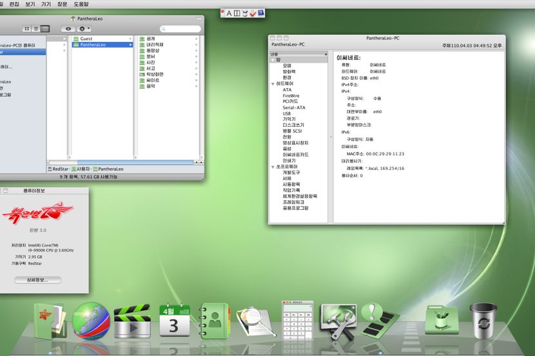
Task: Switch file manager to column view
Action: (x=45, y=29)
